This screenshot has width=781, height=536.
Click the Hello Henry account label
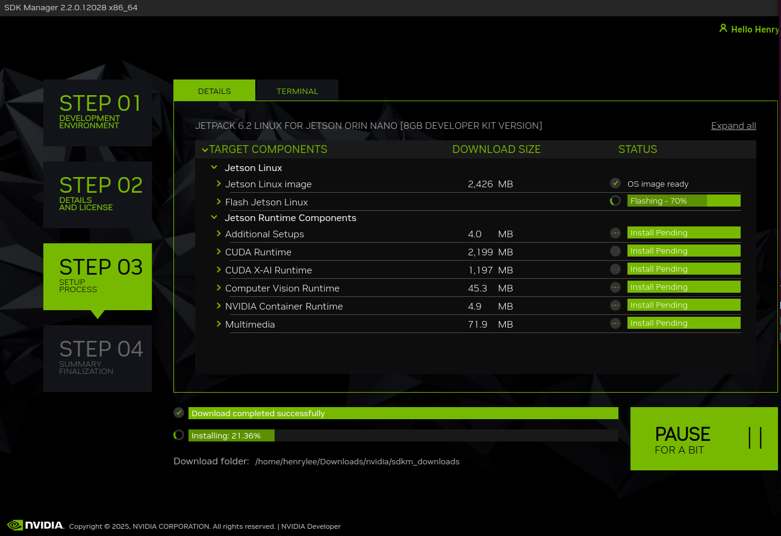(755, 29)
